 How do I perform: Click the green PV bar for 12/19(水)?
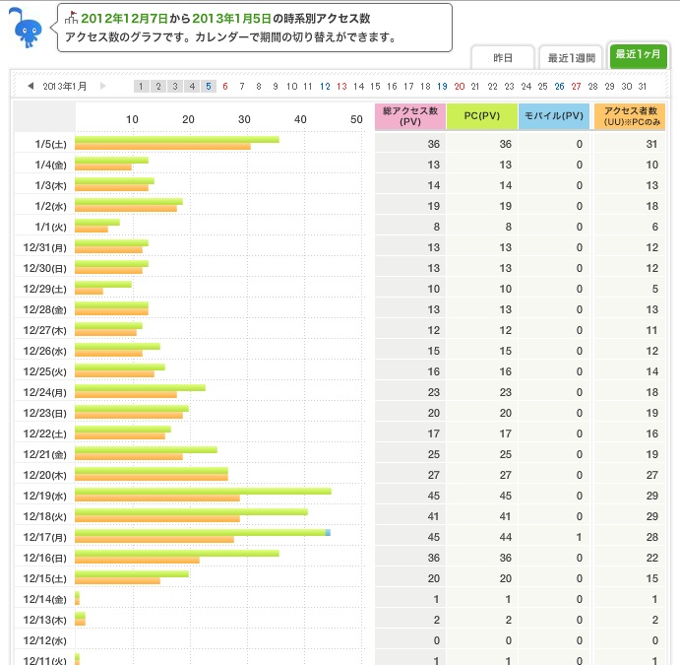point(203,491)
